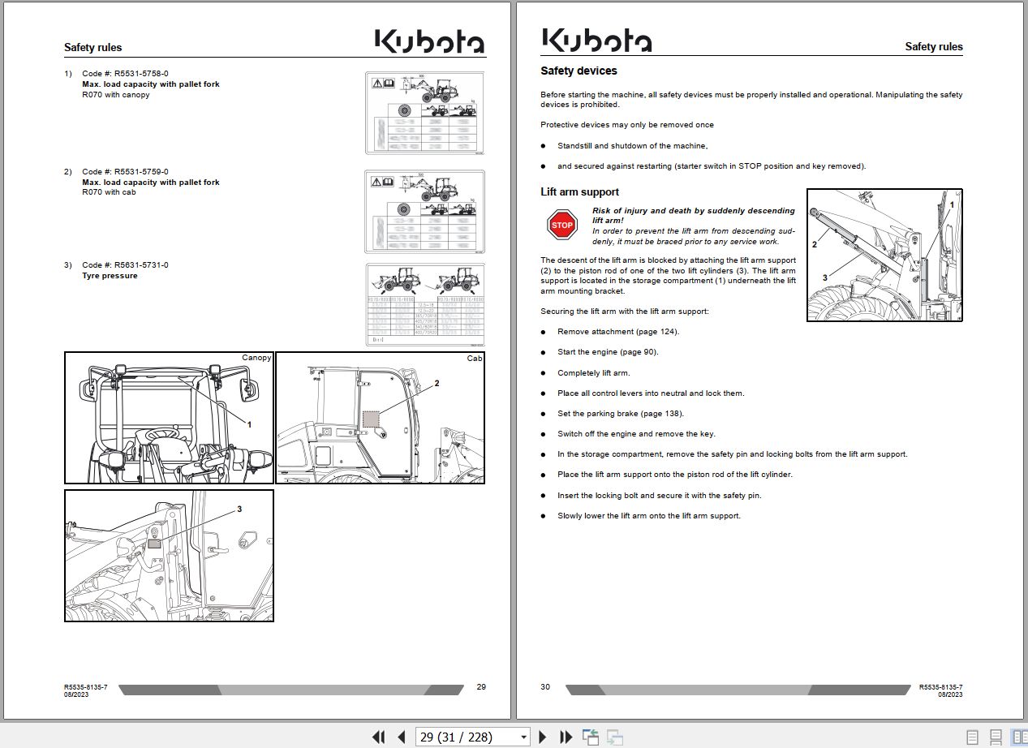Click the Lift arm support heading

tap(579, 191)
